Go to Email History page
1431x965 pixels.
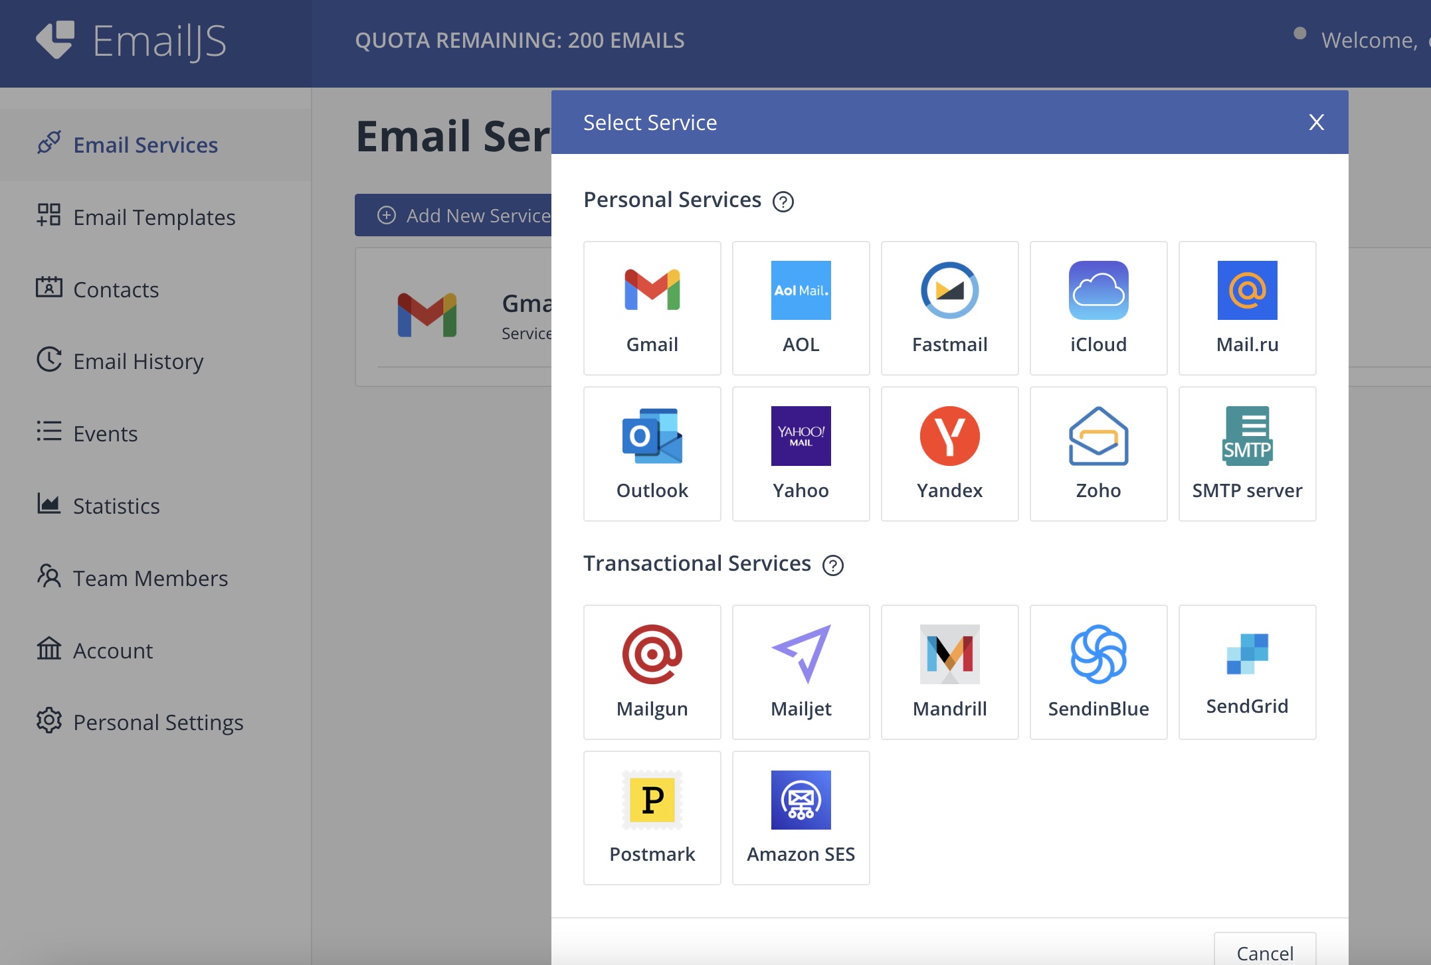pos(138,361)
